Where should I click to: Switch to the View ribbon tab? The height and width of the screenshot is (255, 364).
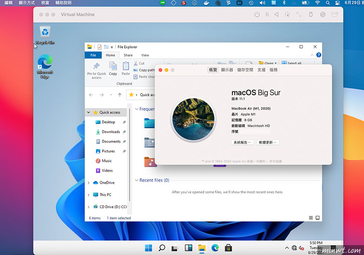[x=145, y=55]
